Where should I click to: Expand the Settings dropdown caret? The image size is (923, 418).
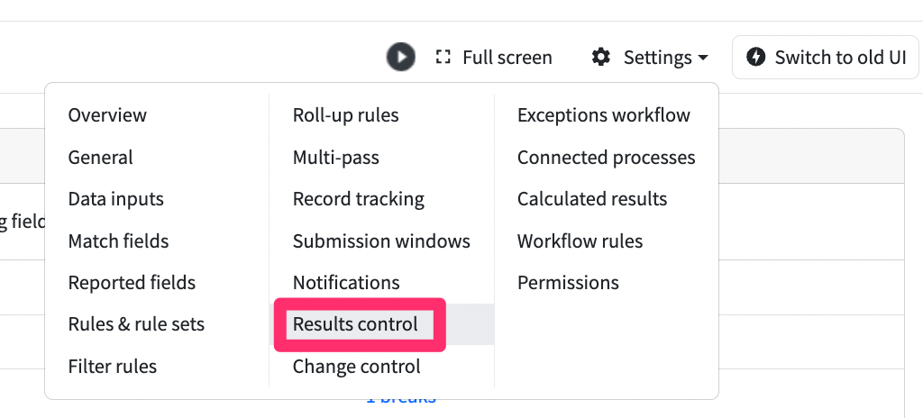click(702, 58)
